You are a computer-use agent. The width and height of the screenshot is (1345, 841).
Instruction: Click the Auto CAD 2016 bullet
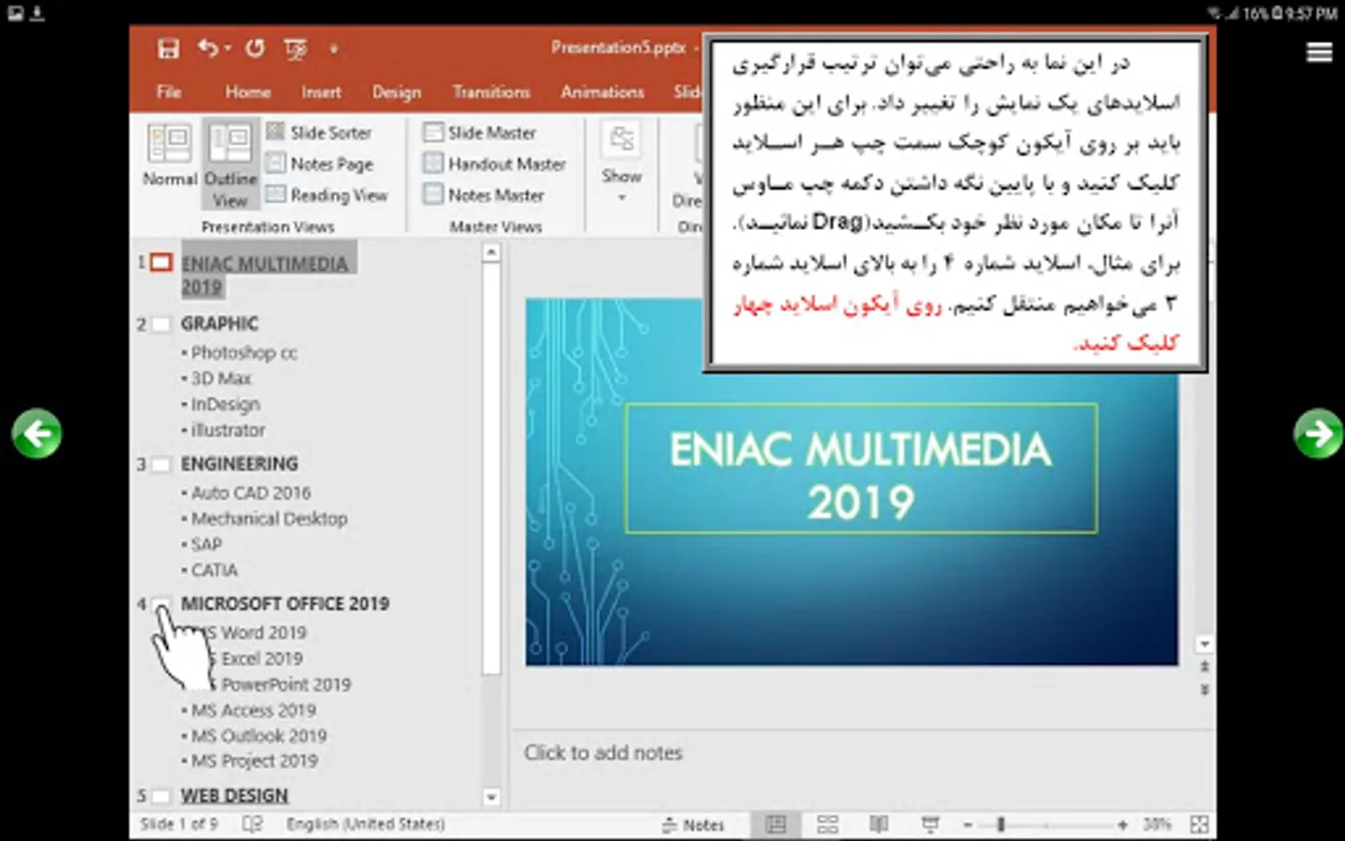point(250,492)
